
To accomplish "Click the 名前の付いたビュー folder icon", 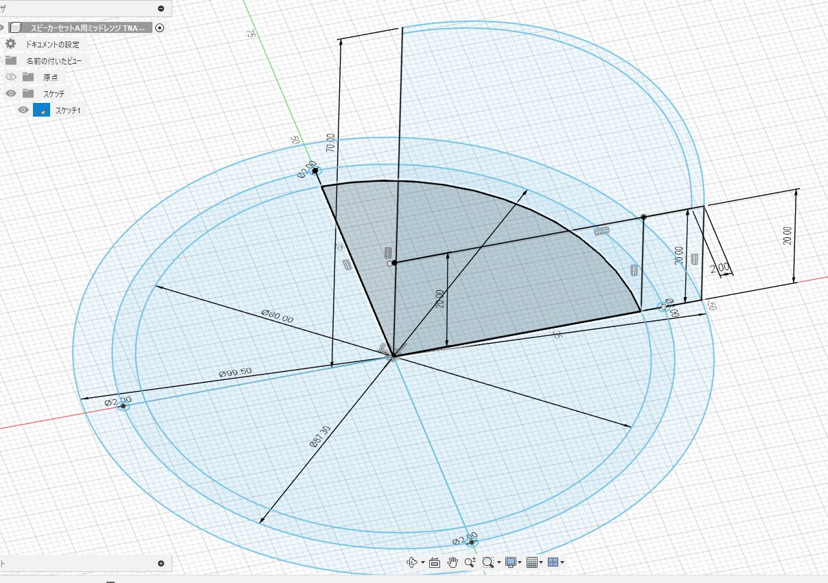I will pyautogui.click(x=11, y=60).
